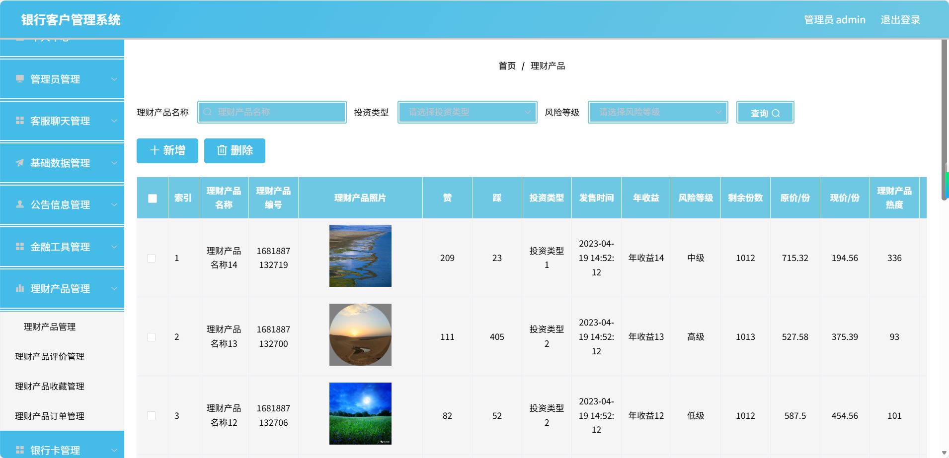This screenshot has width=949, height=458.
Task: Check the row checkbox for 理财产品名称14
Action: 152,258
